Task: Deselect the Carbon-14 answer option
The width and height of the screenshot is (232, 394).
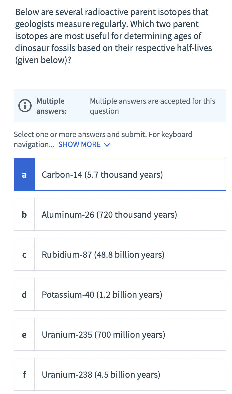Action: 120,174
